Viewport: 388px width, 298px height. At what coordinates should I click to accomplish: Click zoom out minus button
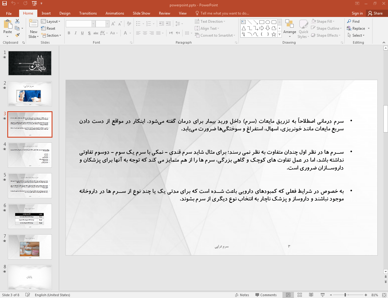331,295
